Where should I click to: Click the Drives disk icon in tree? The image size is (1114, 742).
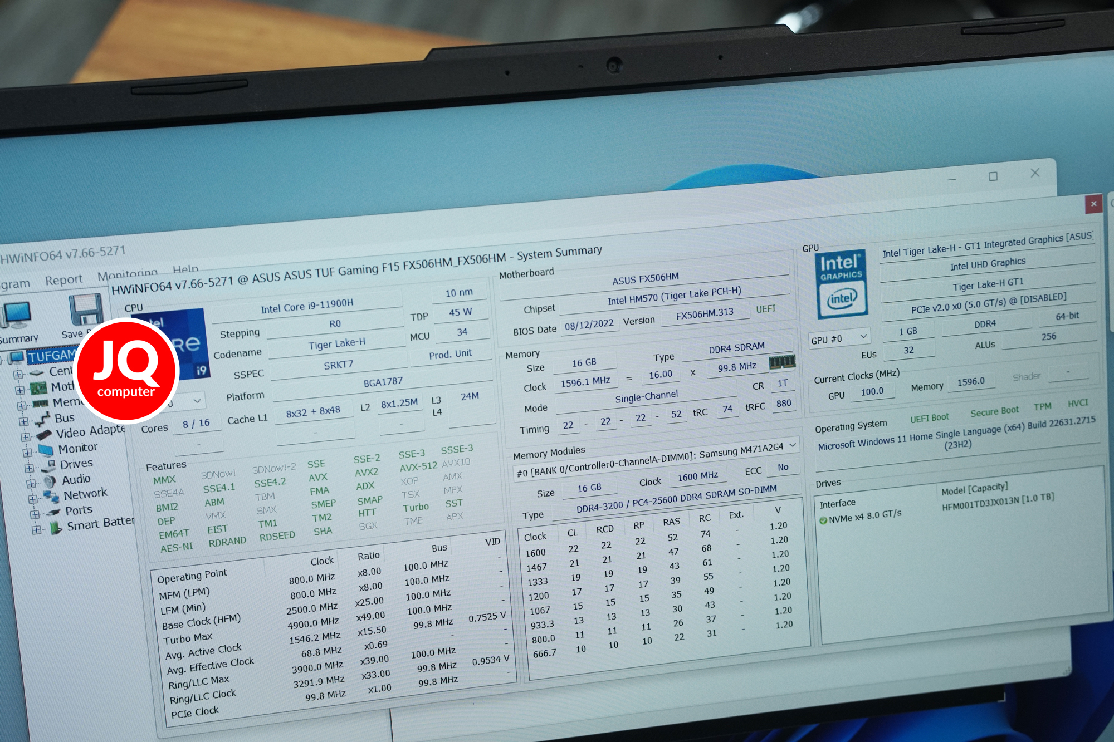(48, 465)
